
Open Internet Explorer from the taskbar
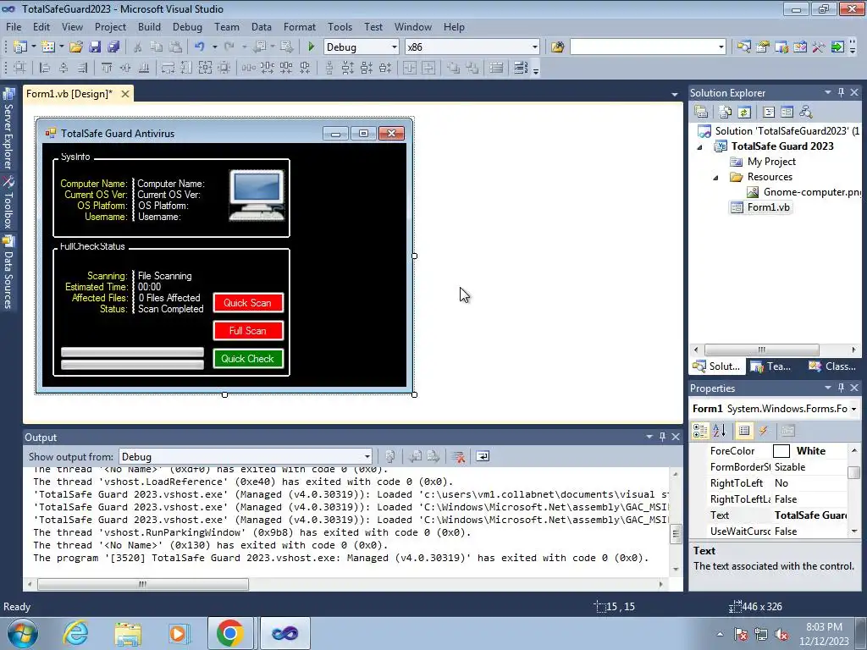tap(75, 633)
